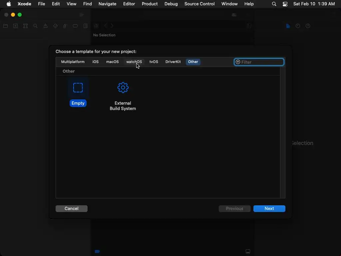The image size is (341, 256).
Task: Switch to the iOS tab
Action: click(x=96, y=62)
